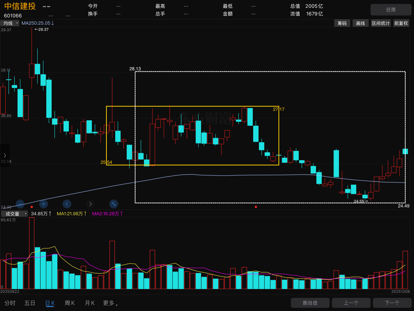The width and height of the screenshot is (414, 311).
Task: Select the 日K tab
Action: (x=50, y=303)
